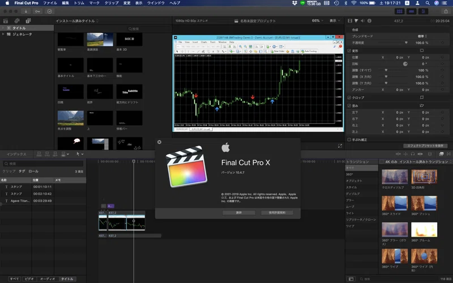Expand the タイトル tree item arrow

coord(3,28)
